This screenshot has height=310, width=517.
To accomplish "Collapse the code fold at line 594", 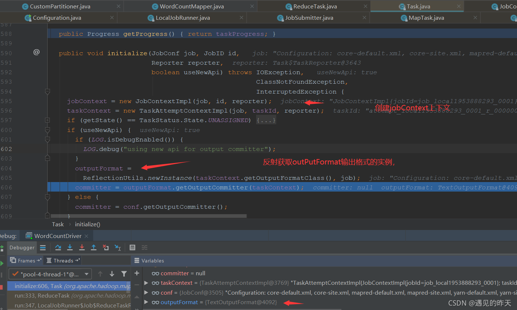I will pyautogui.click(x=47, y=91).
